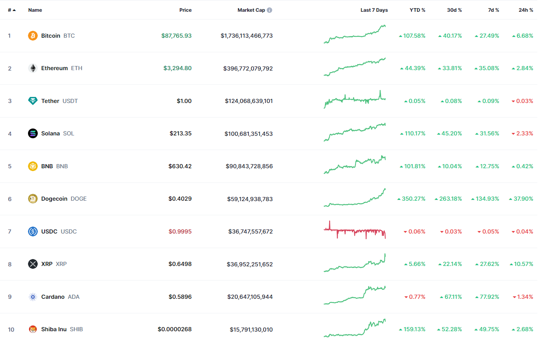Click the Shiba Inu logo icon
The height and width of the screenshot is (345, 543).
33,329
